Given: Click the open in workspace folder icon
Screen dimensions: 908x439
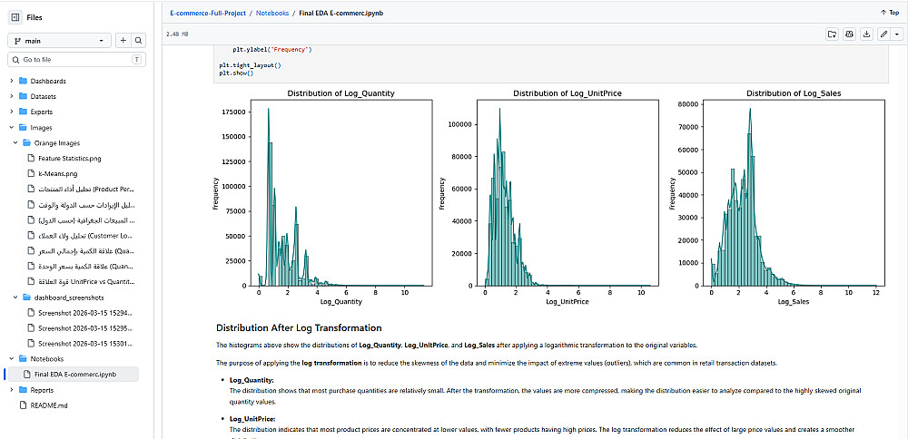Looking at the screenshot, I should coord(832,34).
